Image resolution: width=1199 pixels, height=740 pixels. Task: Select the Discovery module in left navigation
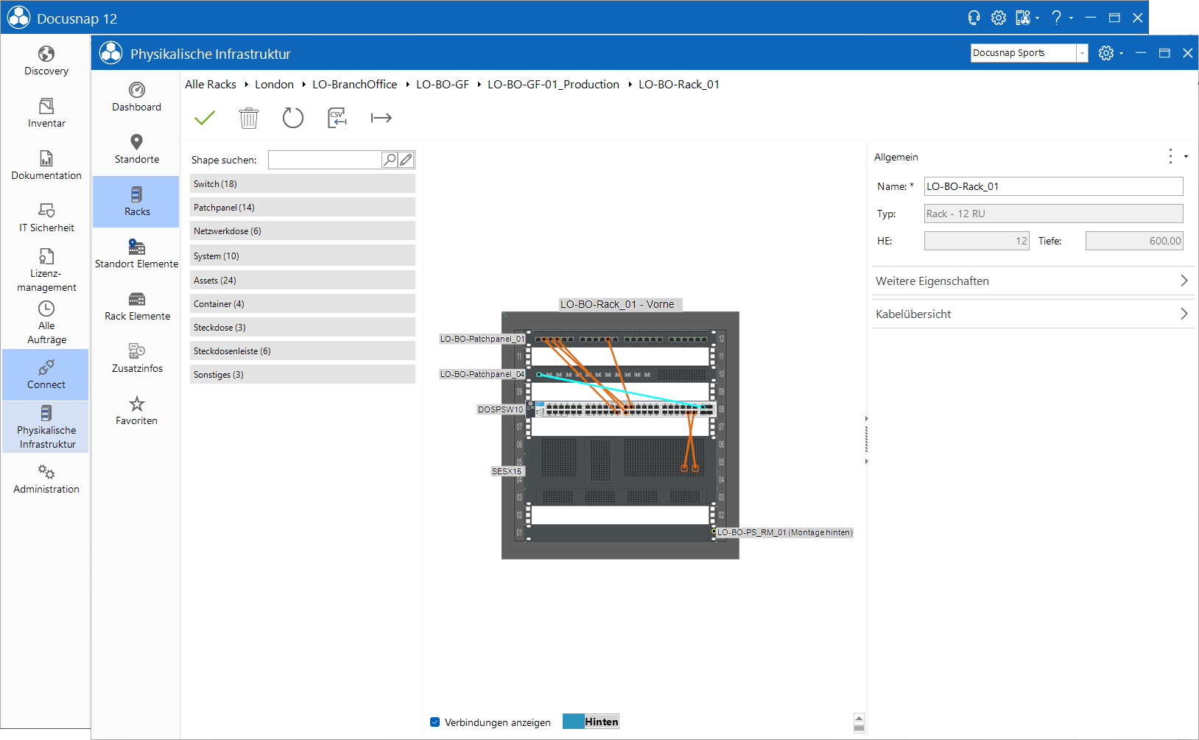[x=46, y=61]
